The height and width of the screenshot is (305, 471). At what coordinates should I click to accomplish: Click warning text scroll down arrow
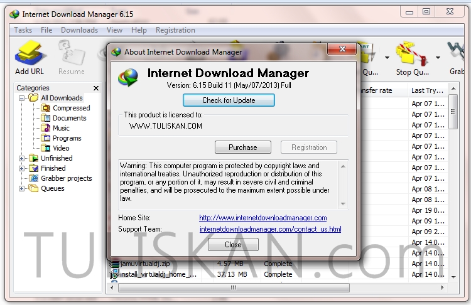point(343,204)
